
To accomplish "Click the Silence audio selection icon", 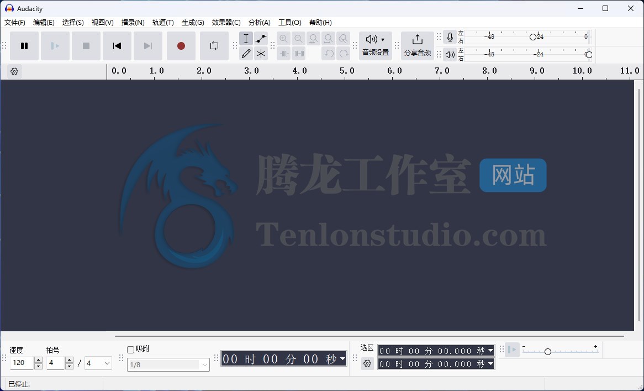I will (299, 54).
